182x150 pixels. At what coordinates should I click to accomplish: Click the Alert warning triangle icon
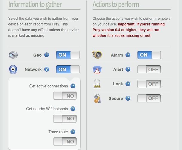click(97, 70)
